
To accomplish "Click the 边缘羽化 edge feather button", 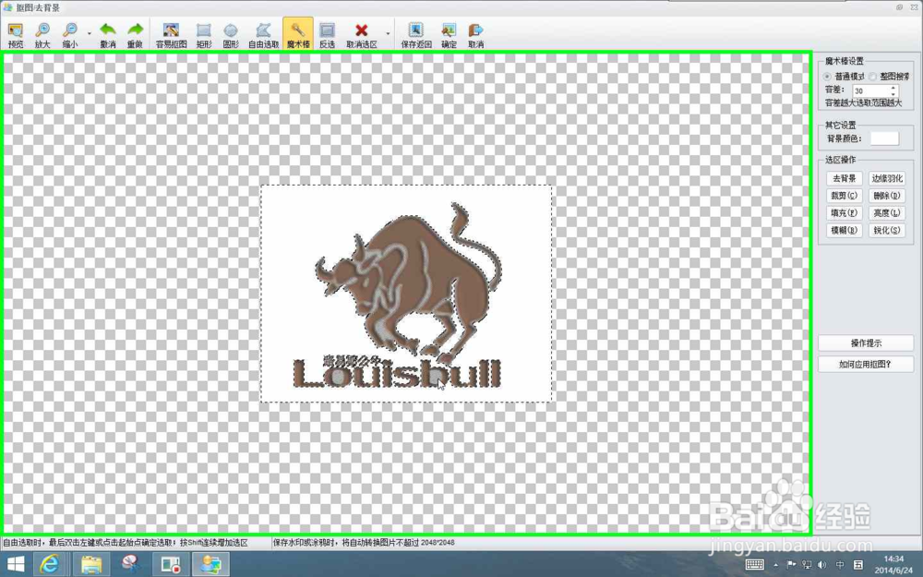I will click(x=886, y=178).
